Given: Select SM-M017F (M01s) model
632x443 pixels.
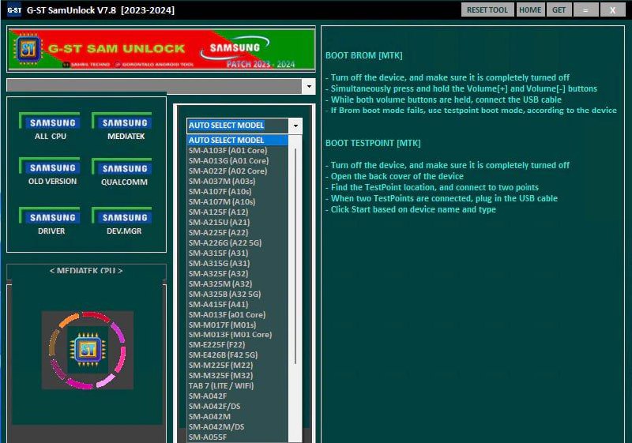Looking at the screenshot, I should tap(238, 325).
